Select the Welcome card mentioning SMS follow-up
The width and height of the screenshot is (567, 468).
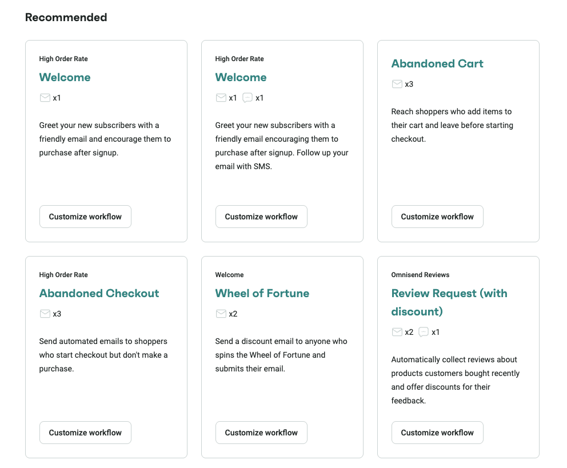282,141
